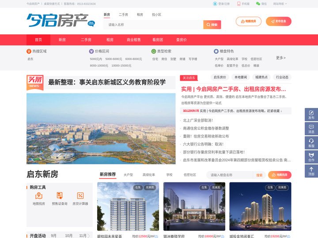Image resolution: width=318 pixels, height=238 pixels.
Task: Select the 行业动态 news tab
Action: [x=282, y=77]
